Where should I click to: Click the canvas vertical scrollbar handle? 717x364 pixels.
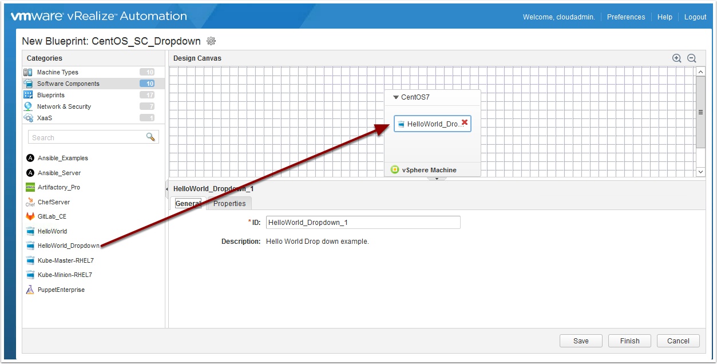[x=700, y=112]
